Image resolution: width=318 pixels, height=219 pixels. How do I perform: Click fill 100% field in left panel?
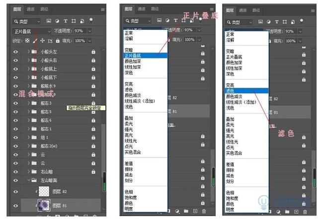coord(80,41)
